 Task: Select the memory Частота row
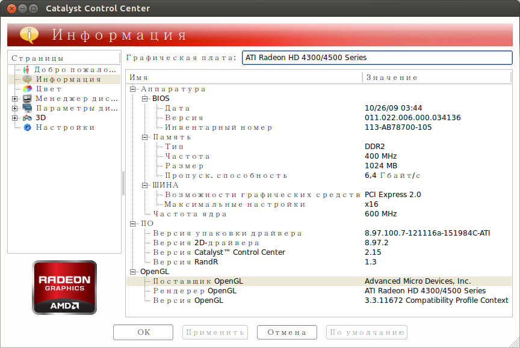pos(319,156)
